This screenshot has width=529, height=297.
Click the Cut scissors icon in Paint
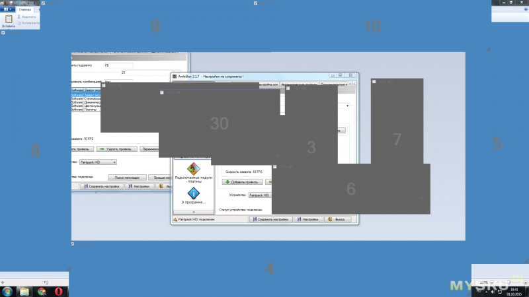[x=19, y=16]
